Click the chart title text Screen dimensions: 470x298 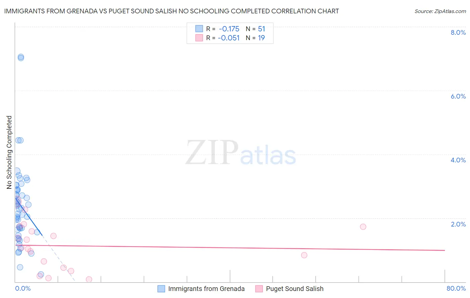click(171, 11)
